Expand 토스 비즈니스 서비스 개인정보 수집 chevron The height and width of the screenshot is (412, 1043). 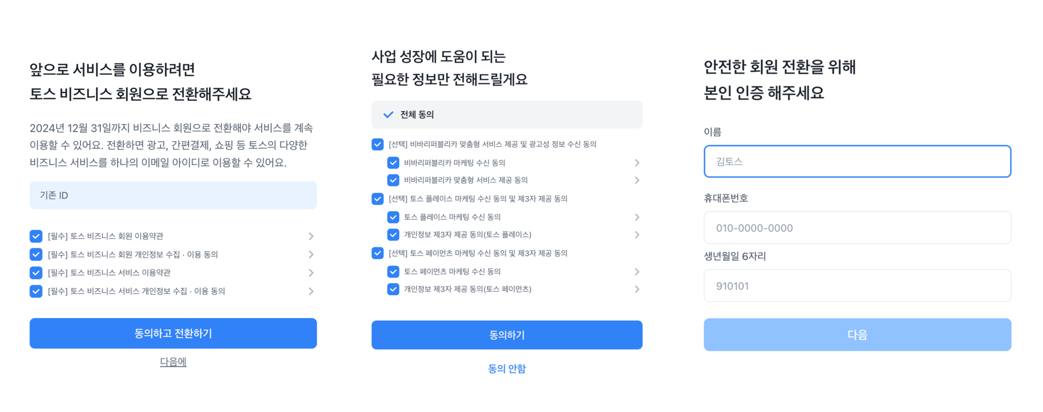pos(311,291)
